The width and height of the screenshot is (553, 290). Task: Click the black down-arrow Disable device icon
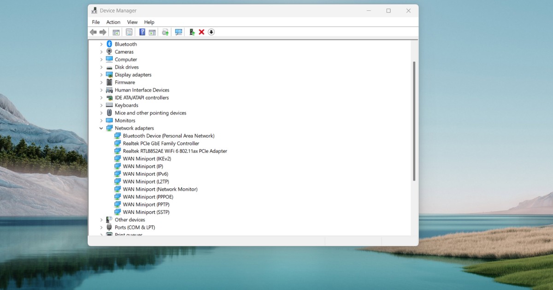[212, 32]
